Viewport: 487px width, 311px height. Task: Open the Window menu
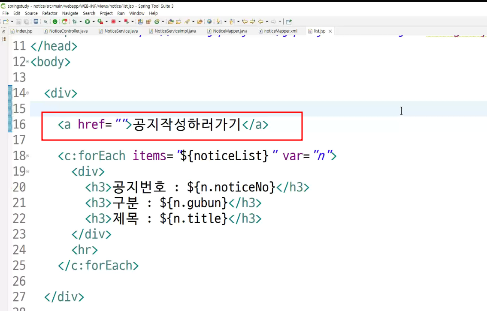click(x=136, y=13)
